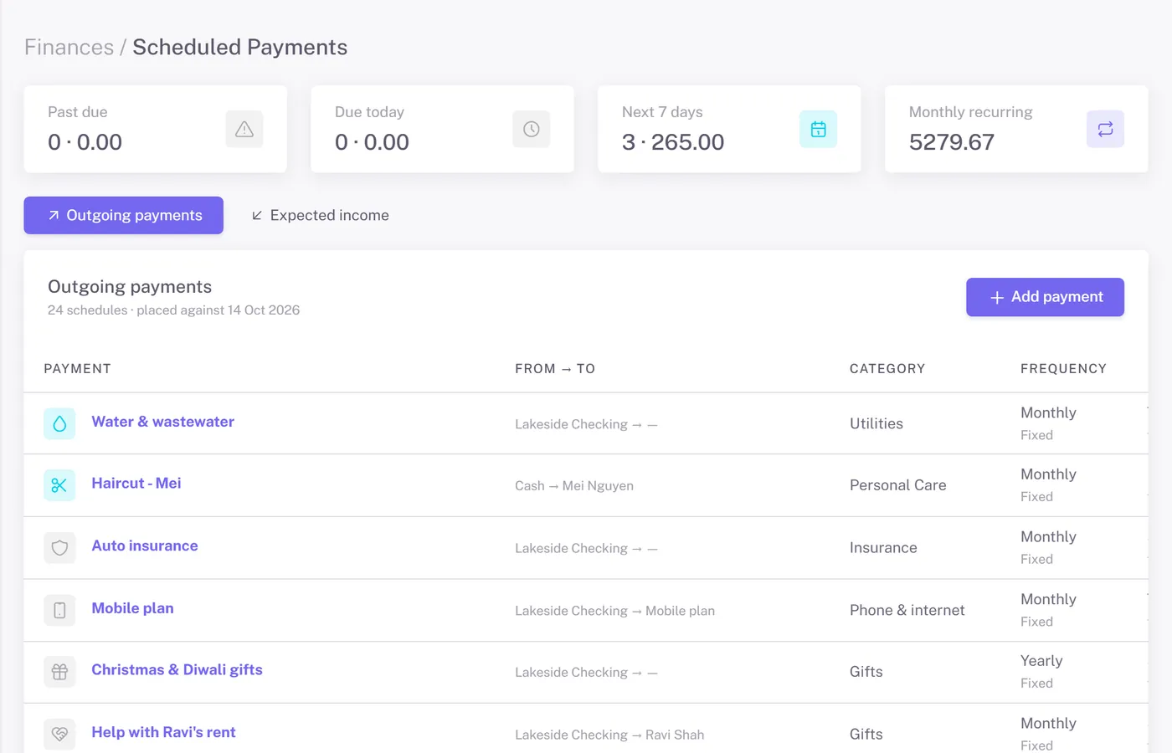Click the gift icon for Christmas & Diwali gifts
The height and width of the screenshot is (753, 1172).
59,672
